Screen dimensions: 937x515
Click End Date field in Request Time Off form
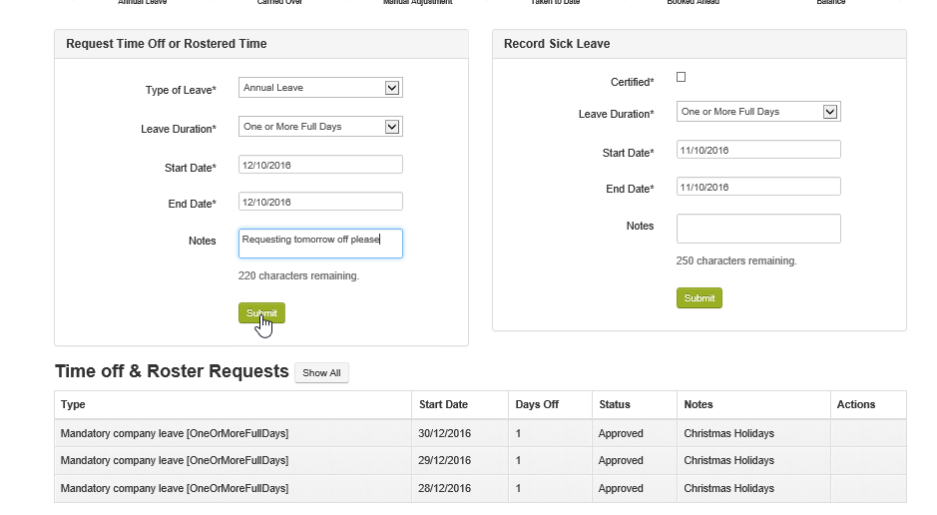pyautogui.click(x=320, y=202)
